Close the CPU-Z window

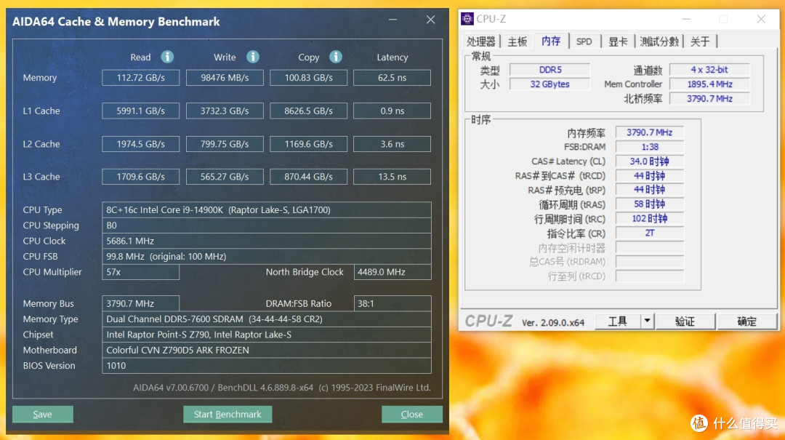(761, 19)
